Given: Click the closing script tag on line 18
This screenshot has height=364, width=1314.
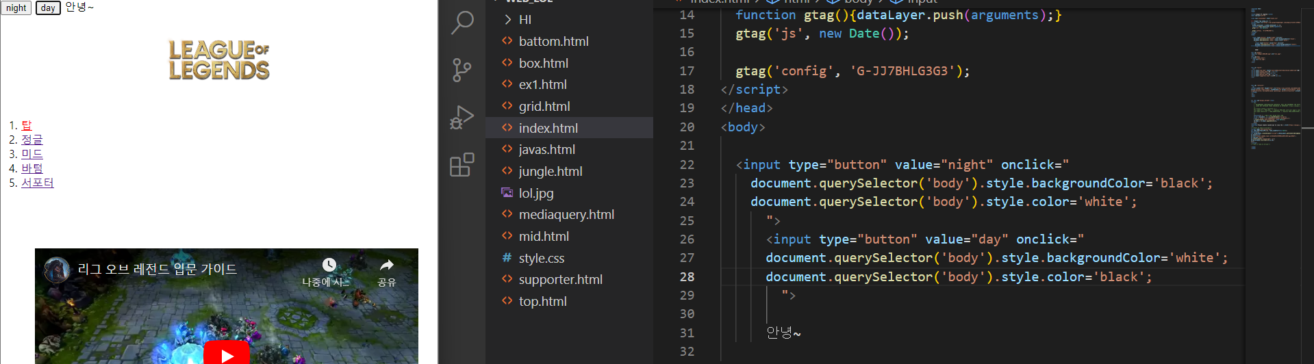Looking at the screenshot, I should (x=754, y=90).
